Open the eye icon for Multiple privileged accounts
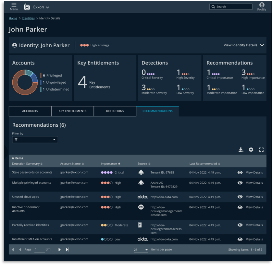Screen dimensions: 273x265 pos(240,183)
